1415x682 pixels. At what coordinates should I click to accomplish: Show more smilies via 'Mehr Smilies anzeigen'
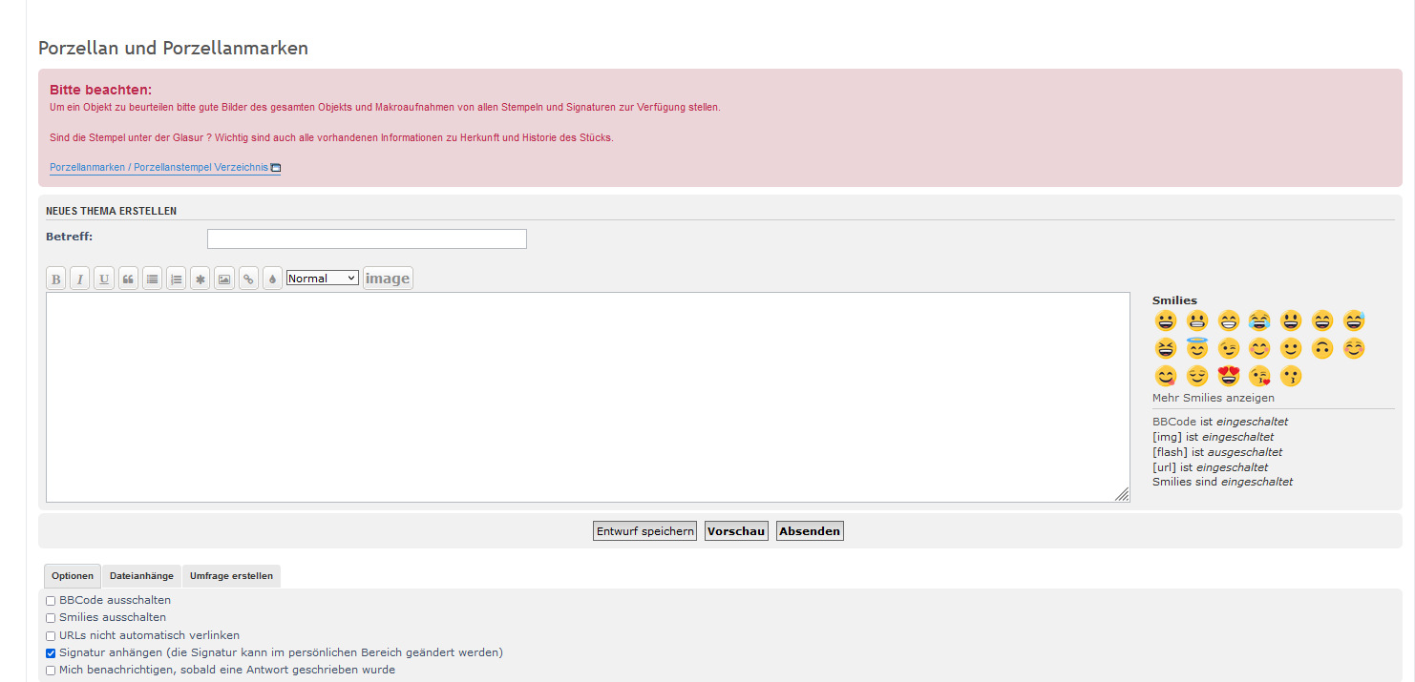point(1213,398)
